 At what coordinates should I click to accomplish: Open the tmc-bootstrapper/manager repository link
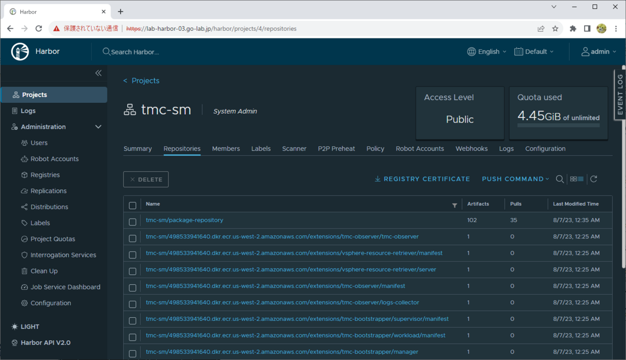[282, 352]
